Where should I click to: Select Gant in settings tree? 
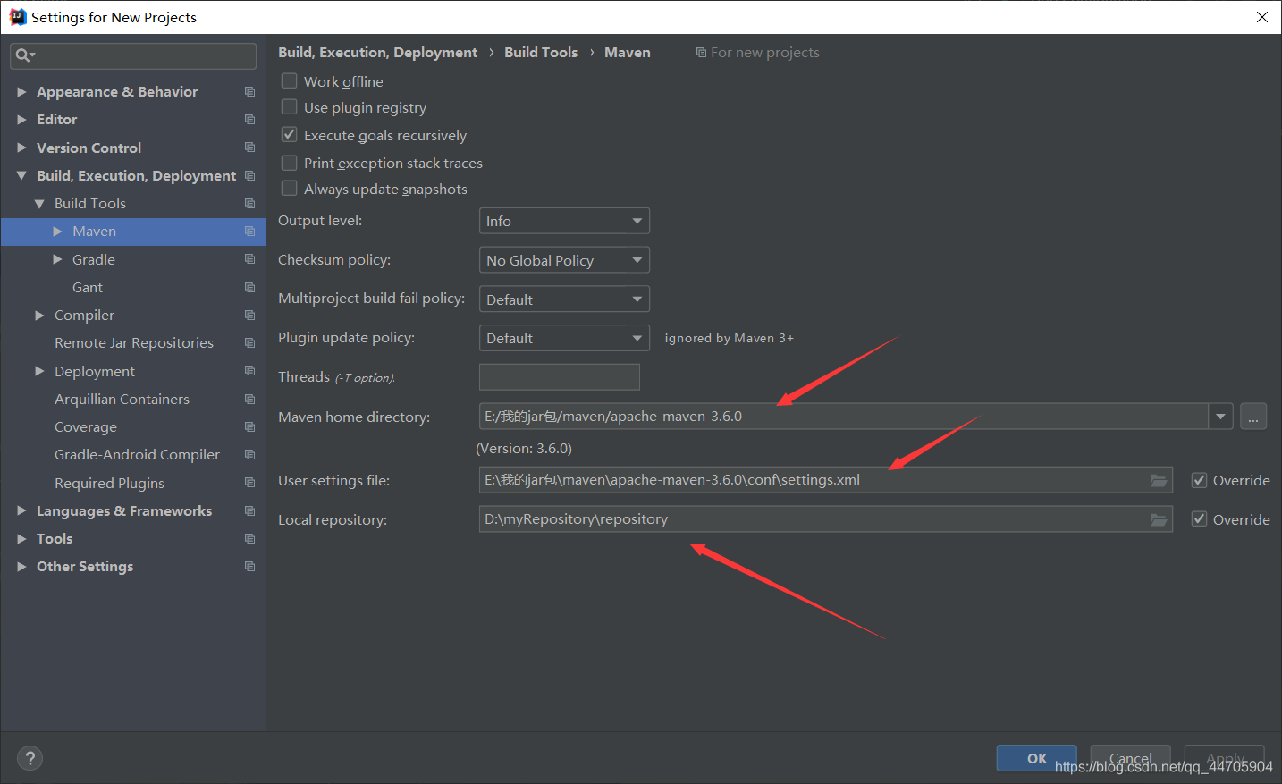88,288
